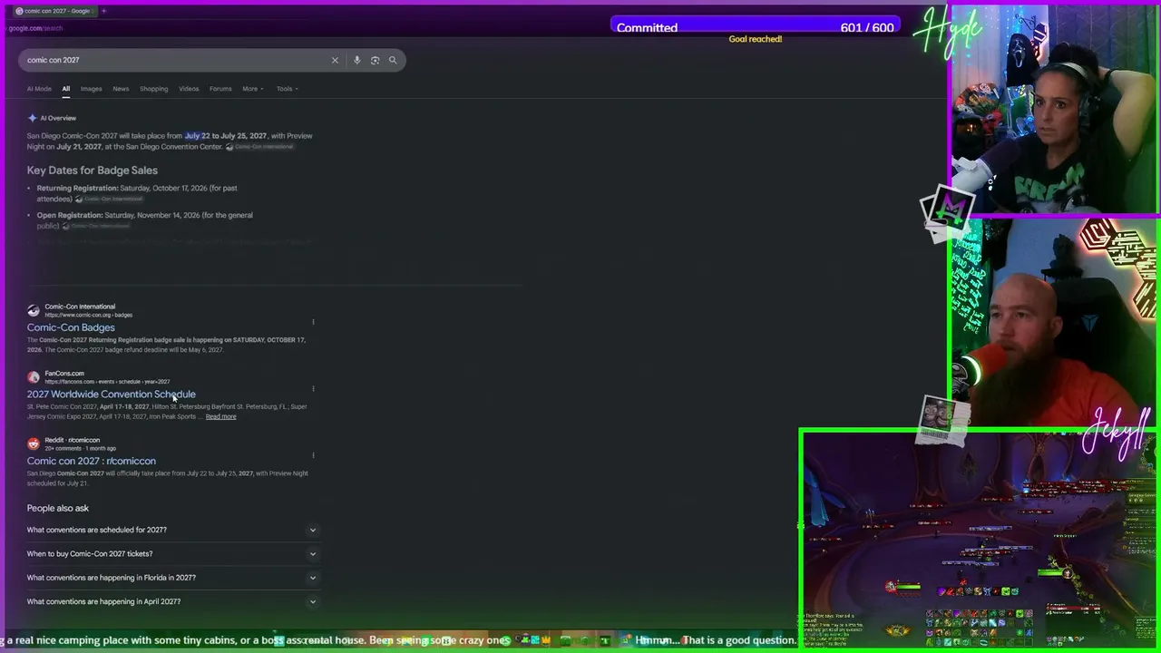This screenshot has width=1161, height=653.
Task: Click the 'Goal reached!' label
Action: (756, 39)
